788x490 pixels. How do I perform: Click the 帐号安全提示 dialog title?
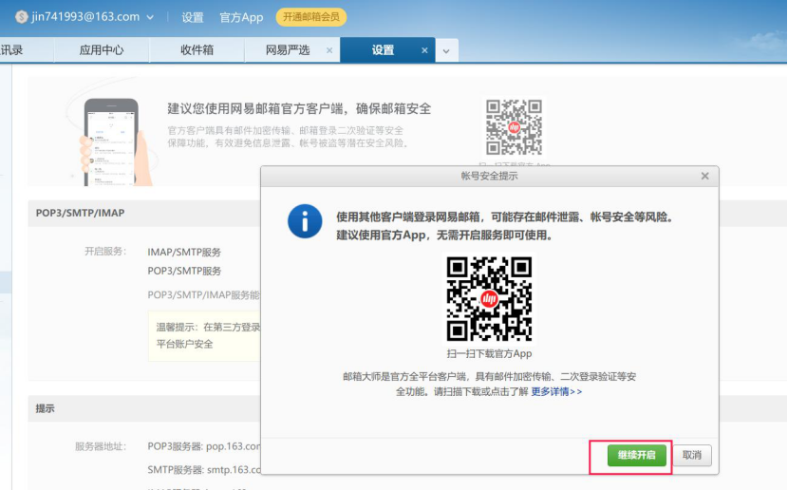point(489,176)
